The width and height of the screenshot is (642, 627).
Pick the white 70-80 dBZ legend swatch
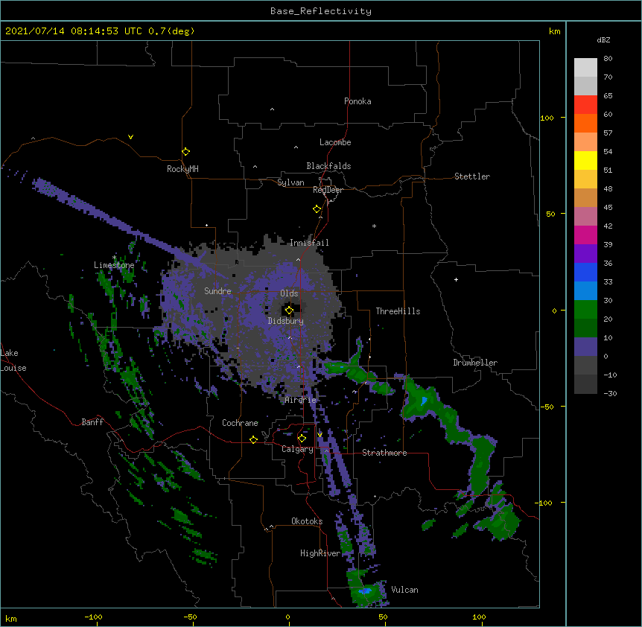[585, 68]
